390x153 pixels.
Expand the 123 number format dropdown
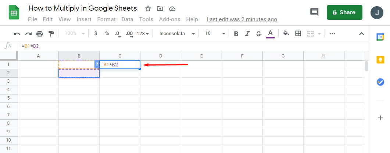coord(143,33)
